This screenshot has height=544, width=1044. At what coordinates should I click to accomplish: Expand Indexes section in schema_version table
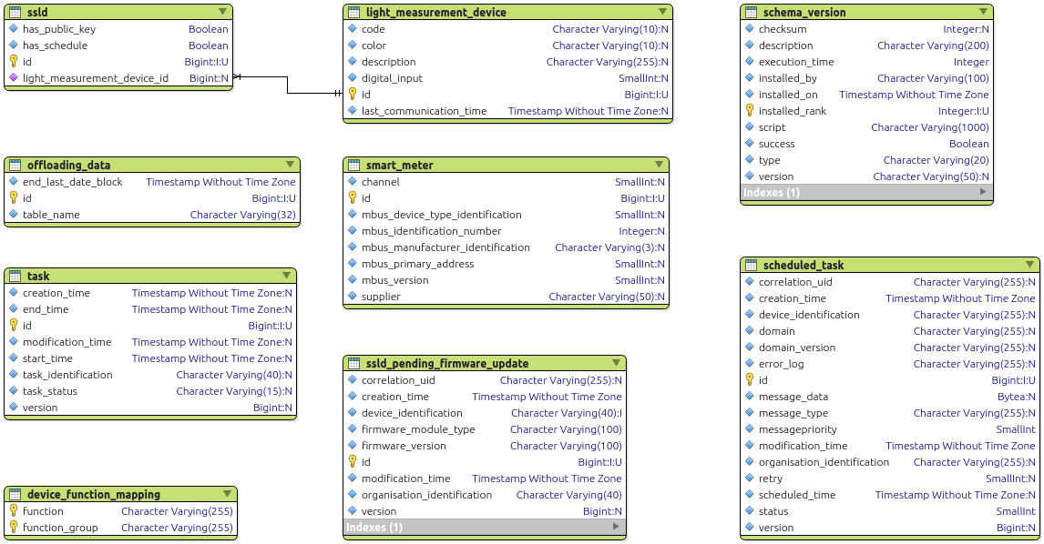tap(983, 192)
